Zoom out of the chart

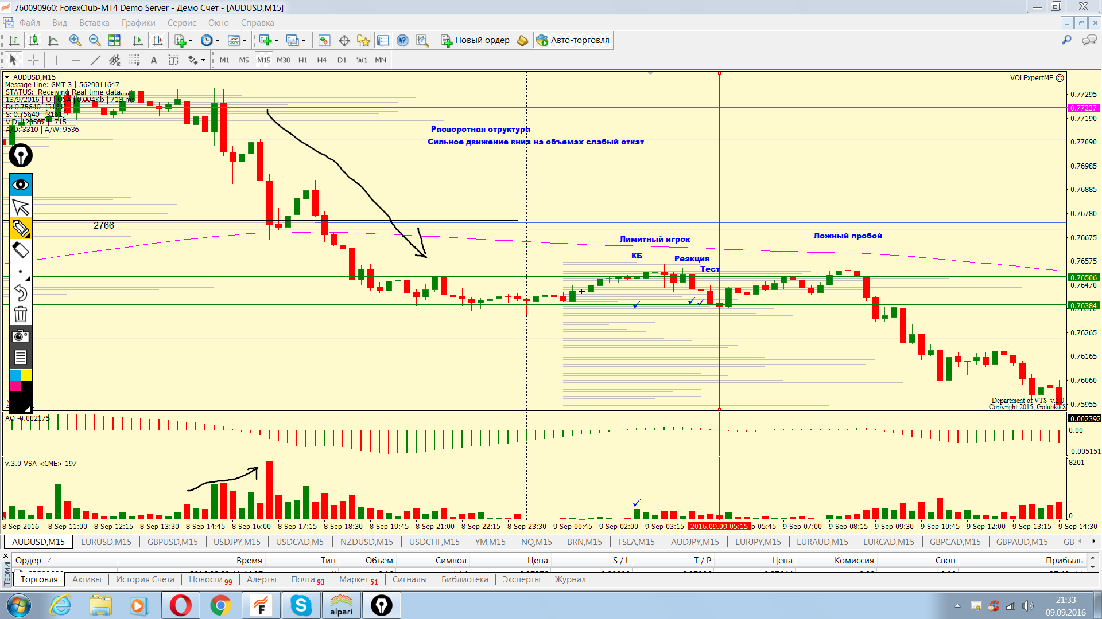pyautogui.click(x=95, y=40)
